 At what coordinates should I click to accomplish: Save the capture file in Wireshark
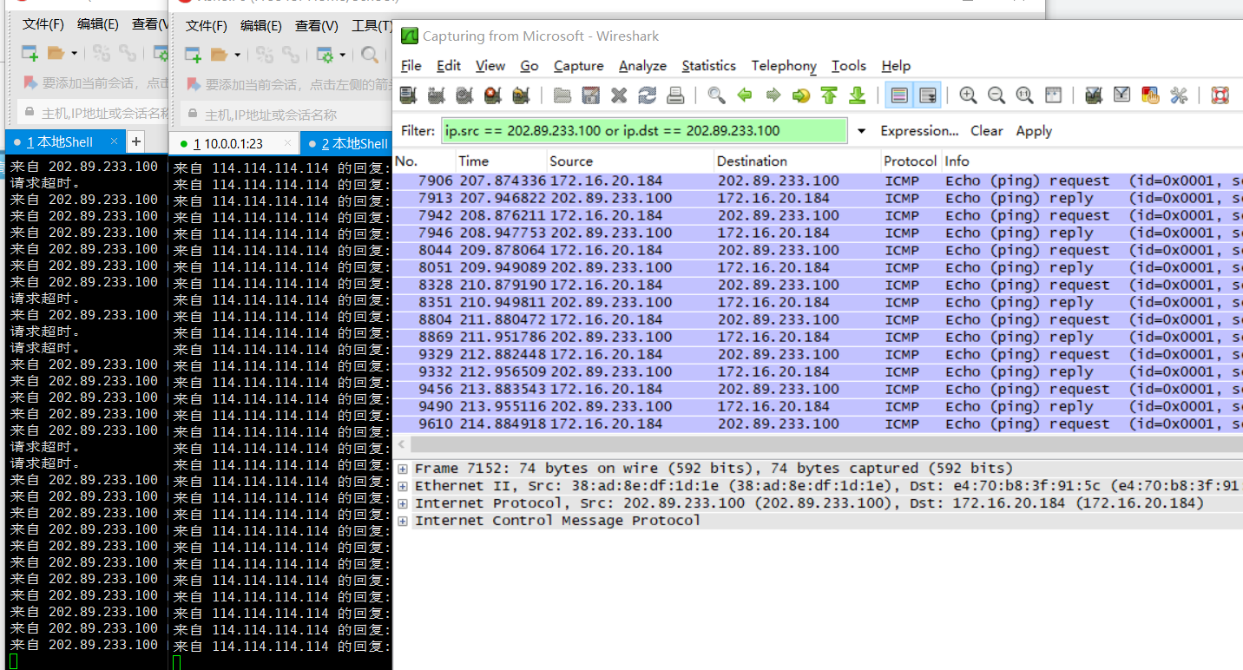point(590,95)
